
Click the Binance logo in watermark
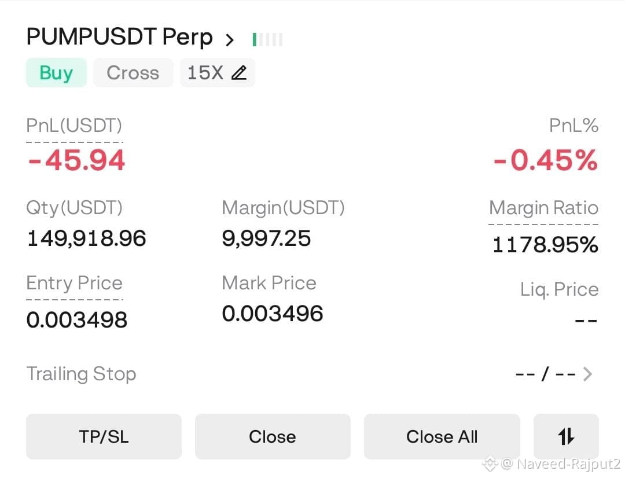(490, 464)
